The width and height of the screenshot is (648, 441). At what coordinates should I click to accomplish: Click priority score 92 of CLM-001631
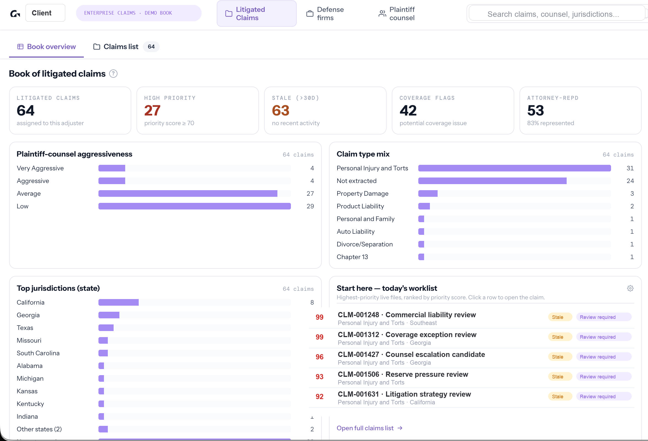(x=320, y=397)
